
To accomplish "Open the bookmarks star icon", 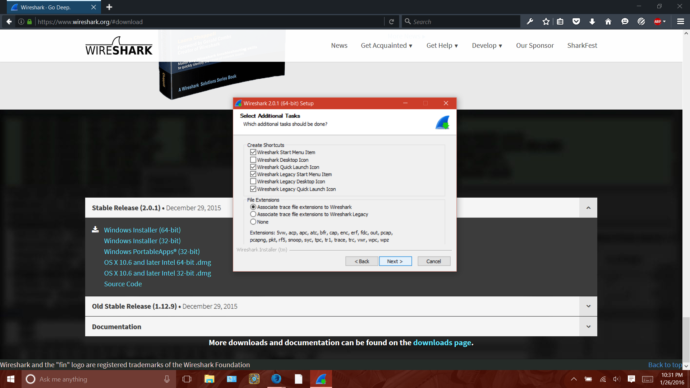I will point(546,21).
